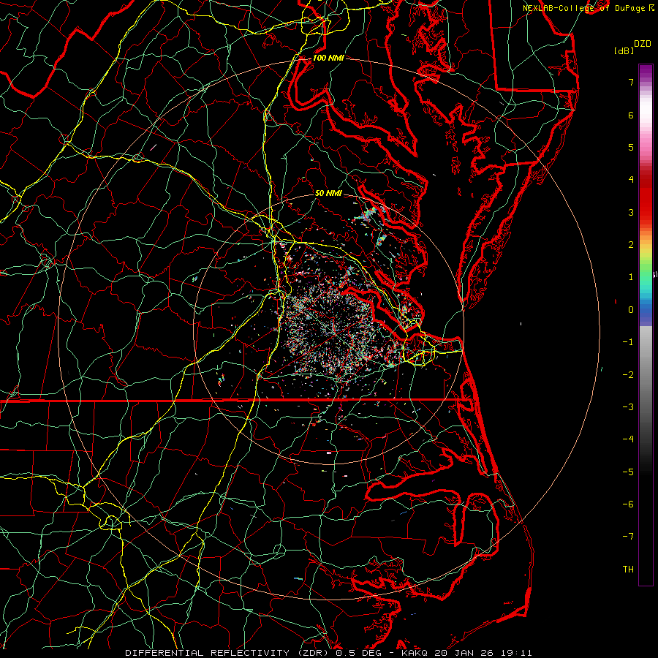Click the 5 dB scale value
This screenshot has width=658, height=658.
(x=631, y=147)
